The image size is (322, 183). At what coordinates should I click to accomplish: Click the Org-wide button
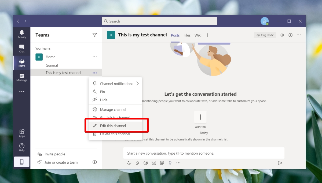[x=265, y=35]
